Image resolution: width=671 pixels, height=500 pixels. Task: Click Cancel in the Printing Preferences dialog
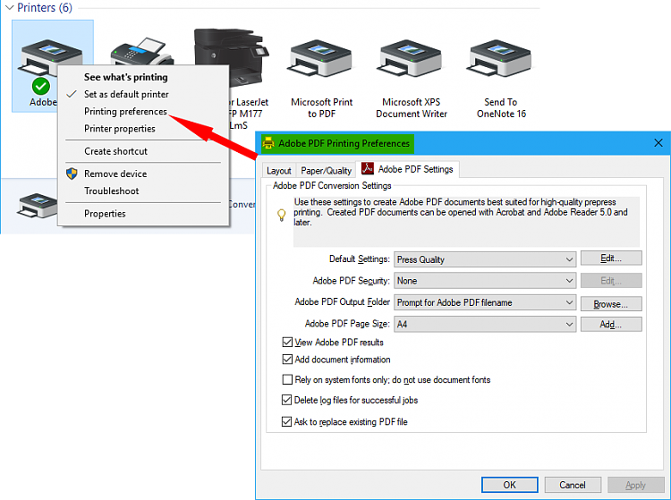click(573, 485)
